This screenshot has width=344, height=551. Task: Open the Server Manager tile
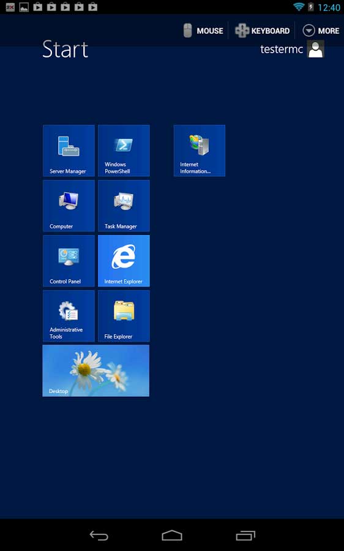coord(69,151)
